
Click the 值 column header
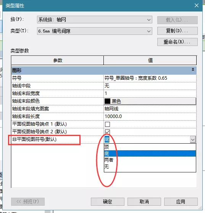pos(150,60)
